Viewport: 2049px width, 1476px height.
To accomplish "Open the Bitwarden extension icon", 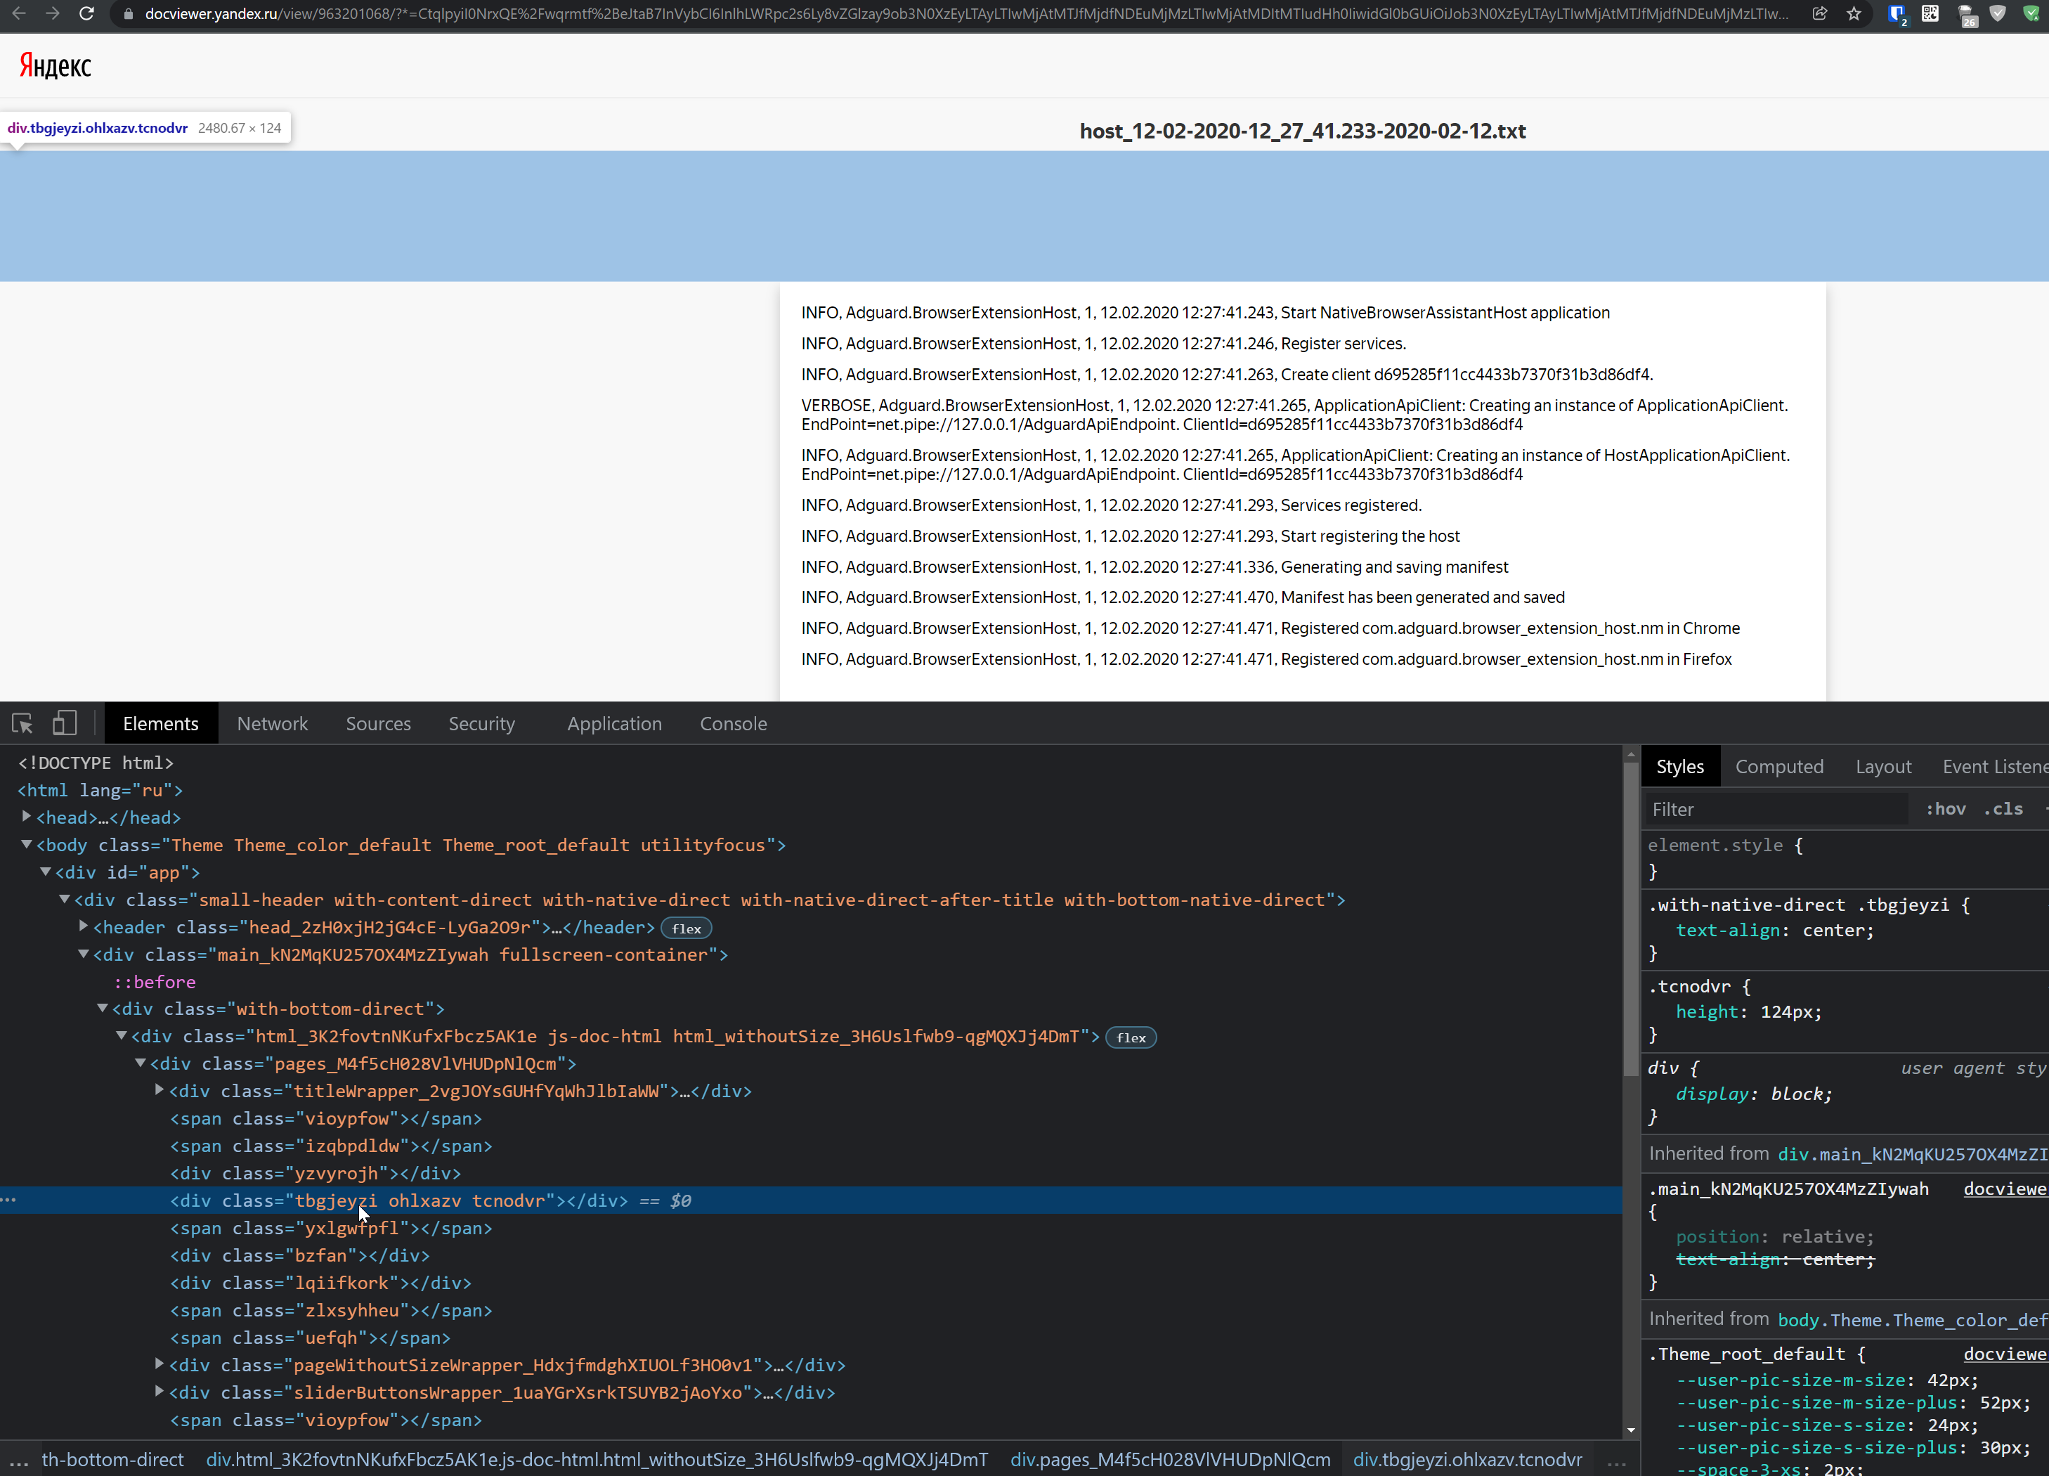I will click(x=1897, y=15).
